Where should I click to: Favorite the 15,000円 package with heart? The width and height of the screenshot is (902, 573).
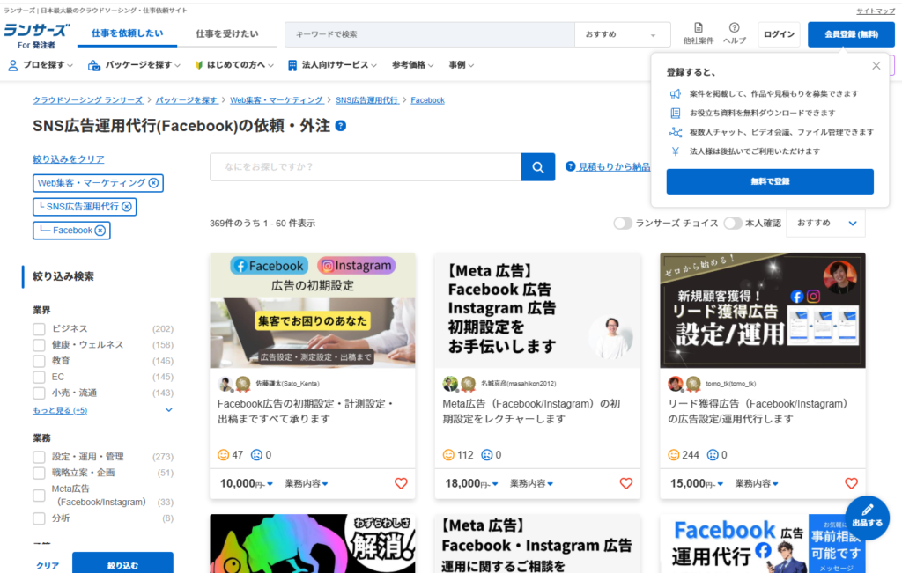851,483
